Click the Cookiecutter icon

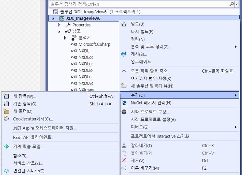[6, 119]
